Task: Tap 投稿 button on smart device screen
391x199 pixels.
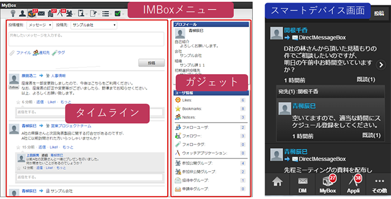Action: 379,14
